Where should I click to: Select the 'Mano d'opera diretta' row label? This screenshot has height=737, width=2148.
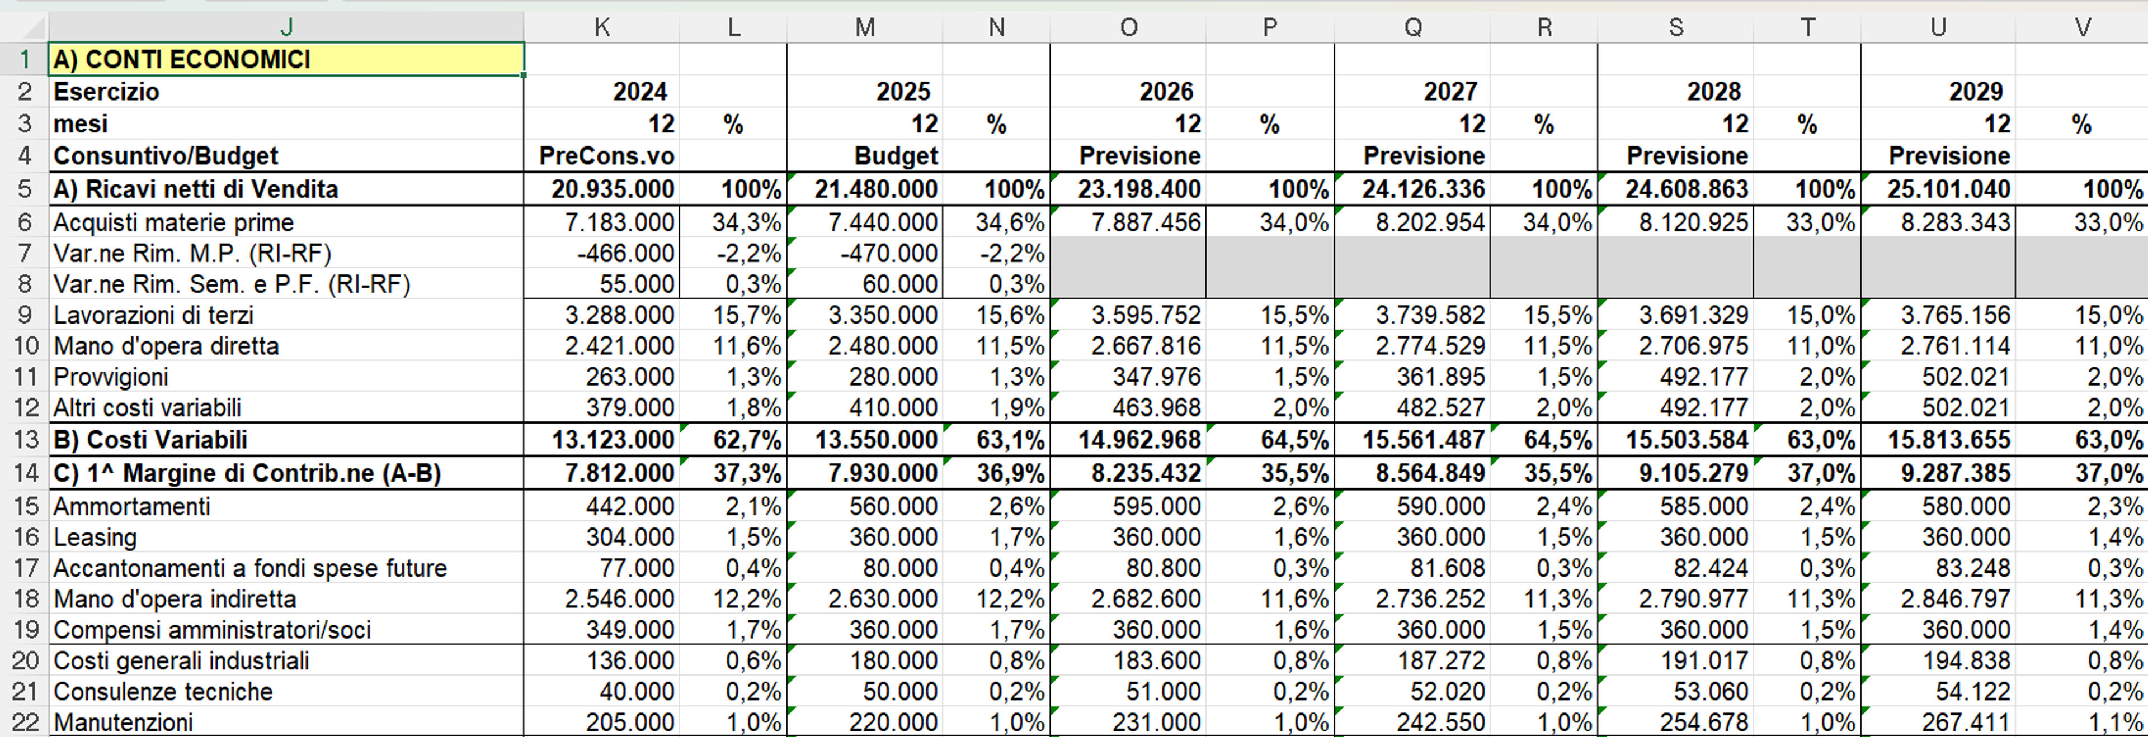[286, 346]
